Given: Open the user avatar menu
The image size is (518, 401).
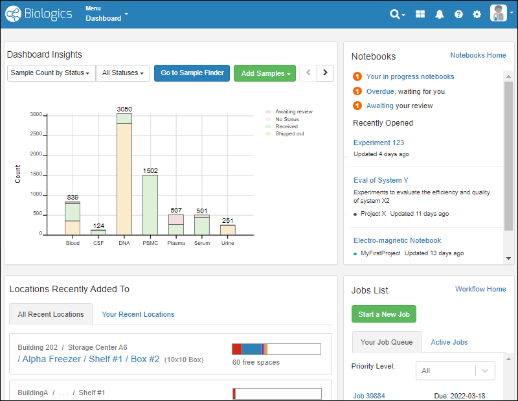Looking at the screenshot, I should [499, 14].
